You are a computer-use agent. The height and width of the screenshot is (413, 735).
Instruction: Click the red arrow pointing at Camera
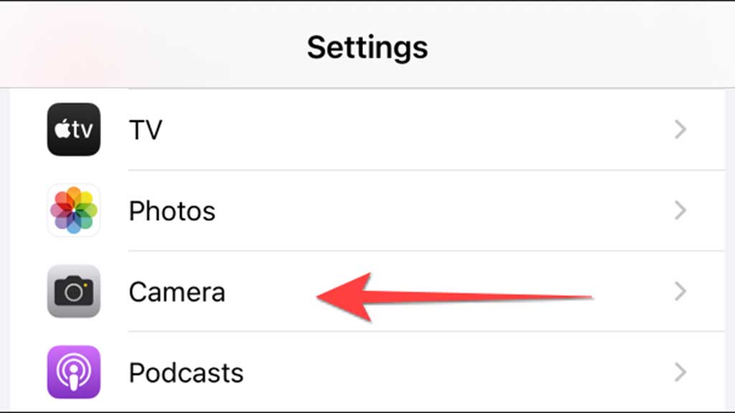445,295
